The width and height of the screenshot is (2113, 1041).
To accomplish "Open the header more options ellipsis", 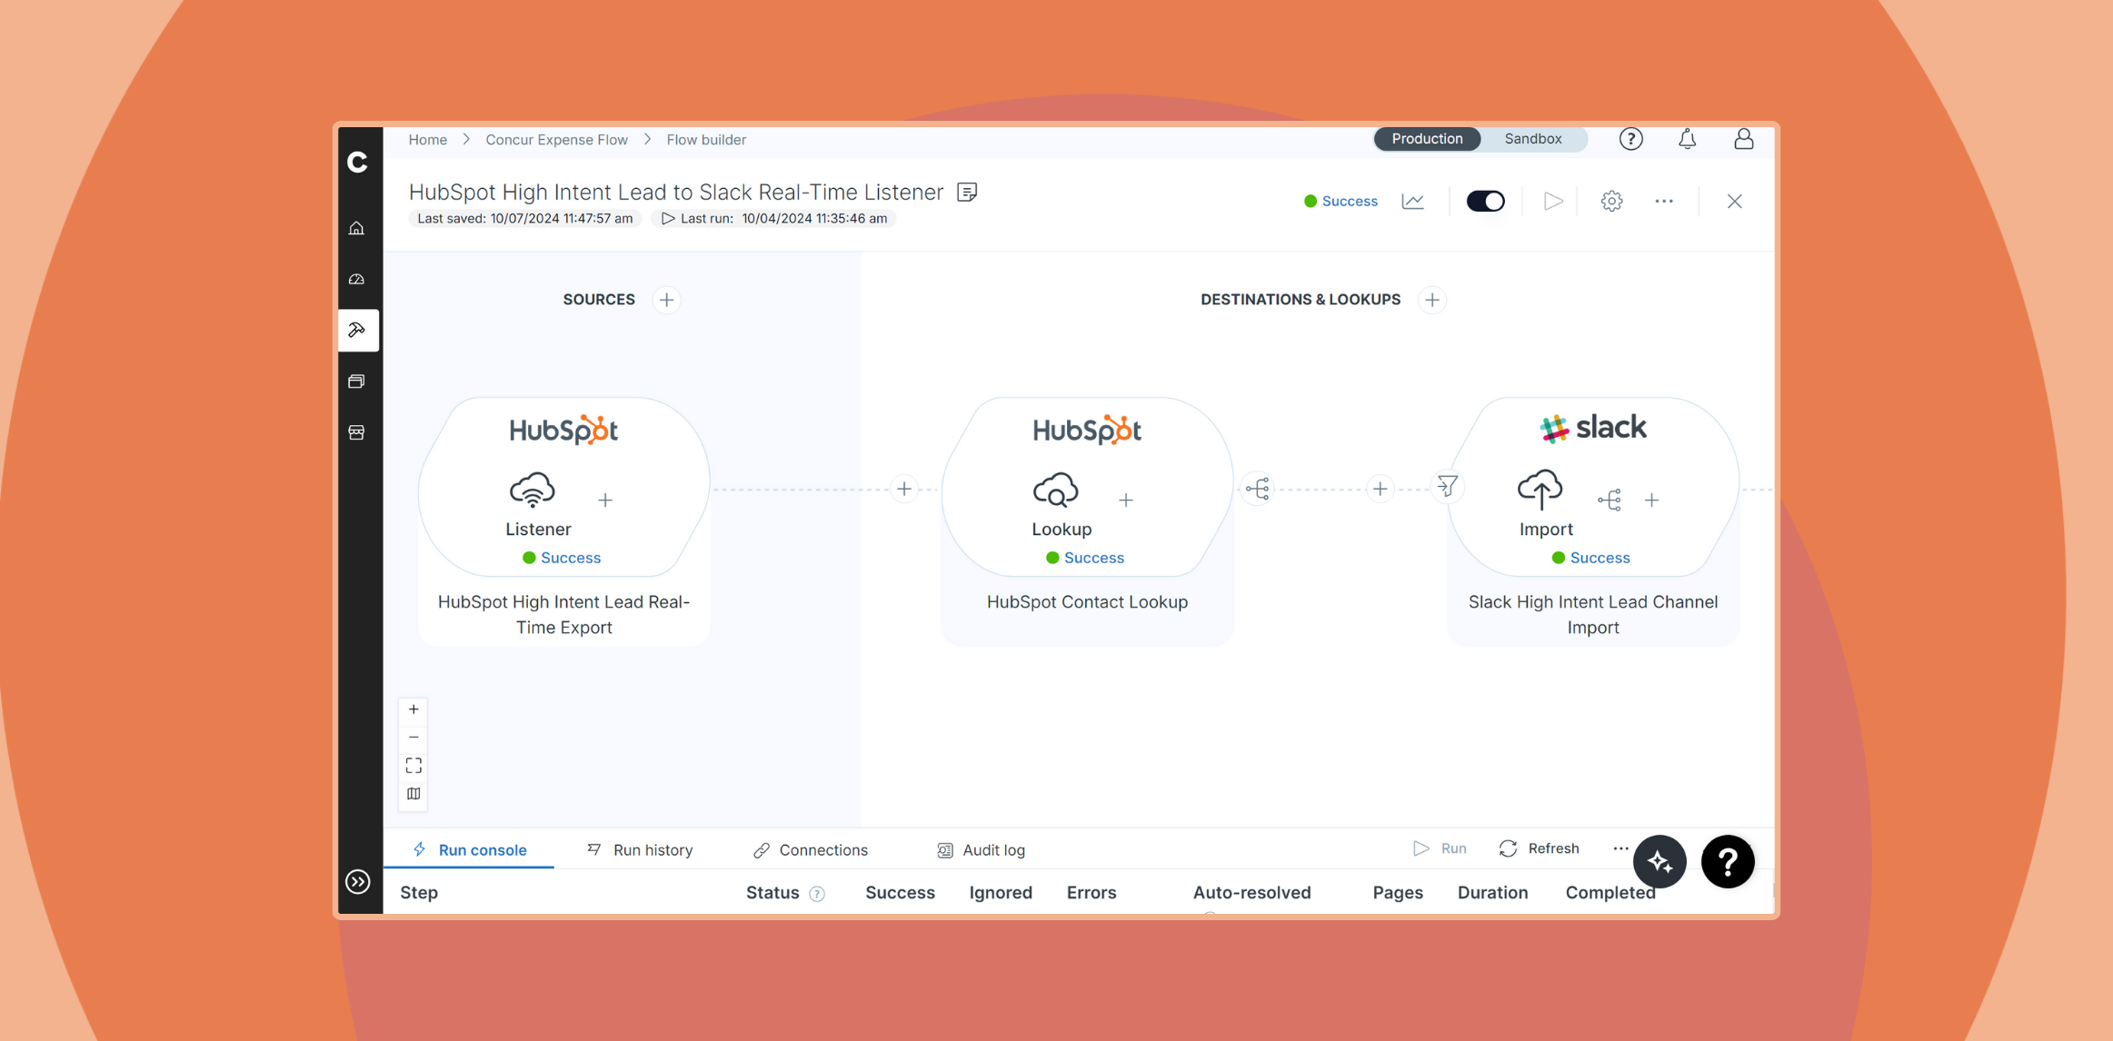I will tap(1664, 202).
